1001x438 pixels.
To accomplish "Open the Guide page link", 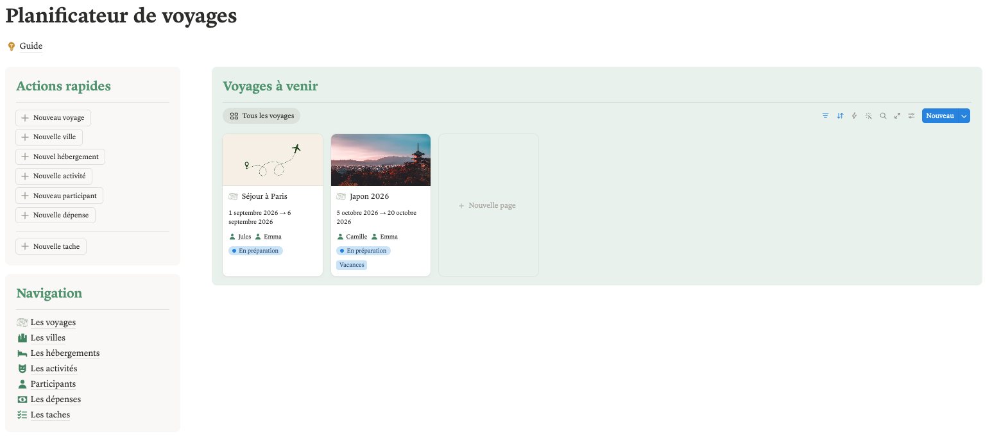I will click(x=31, y=46).
